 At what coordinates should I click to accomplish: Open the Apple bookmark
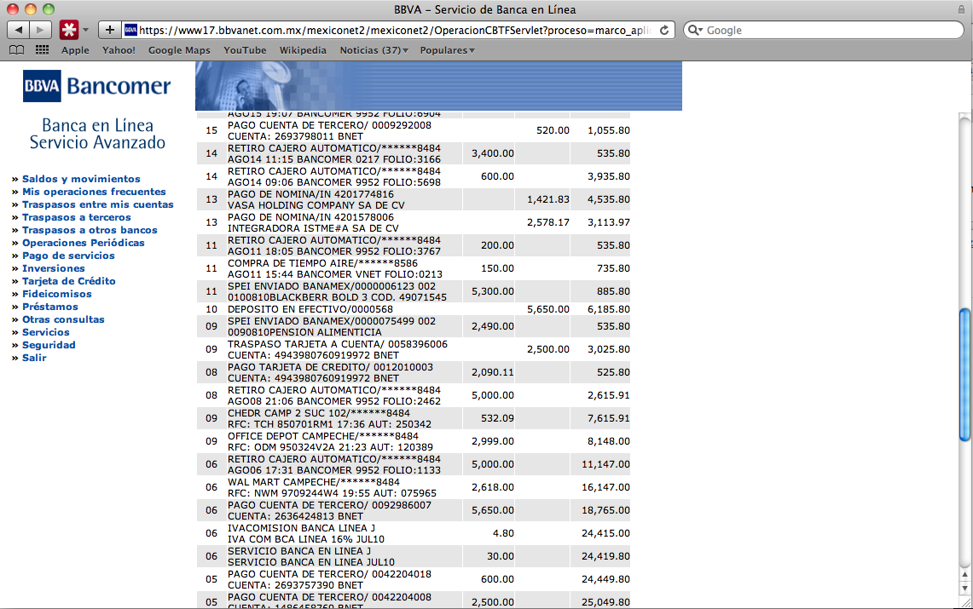pos(75,50)
